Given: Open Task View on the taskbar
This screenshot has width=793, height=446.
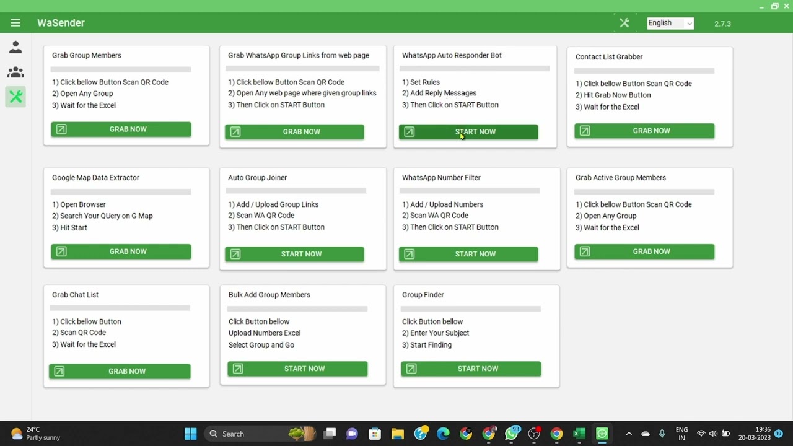Looking at the screenshot, I should pos(330,434).
